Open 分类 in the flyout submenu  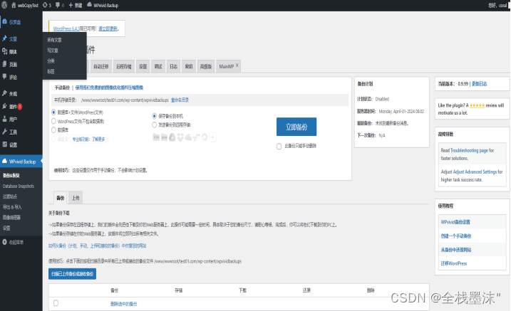coord(51,60)
